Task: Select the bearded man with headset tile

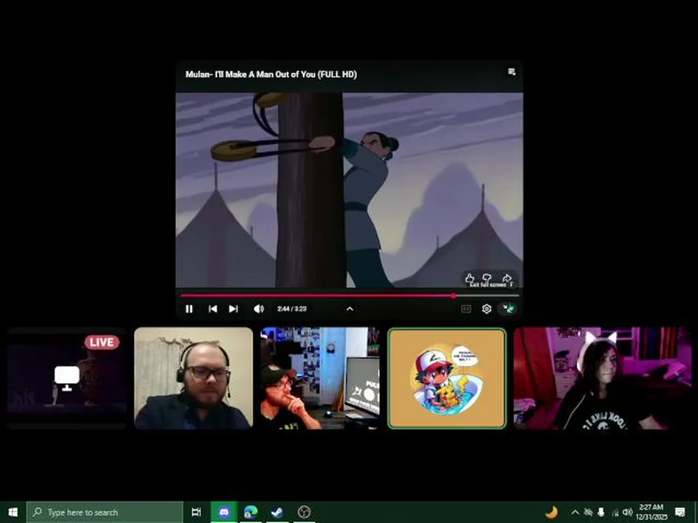Action: (x=193, y=378)
